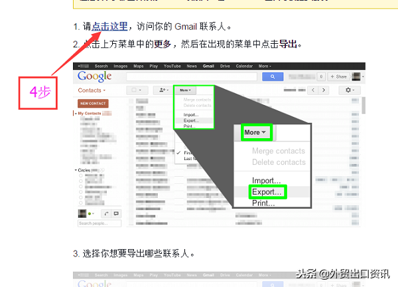Viewport: 398px width, 287px height.
Task: Click Merge contacts in enlarged menu
Action: click(x=279, y=151)
